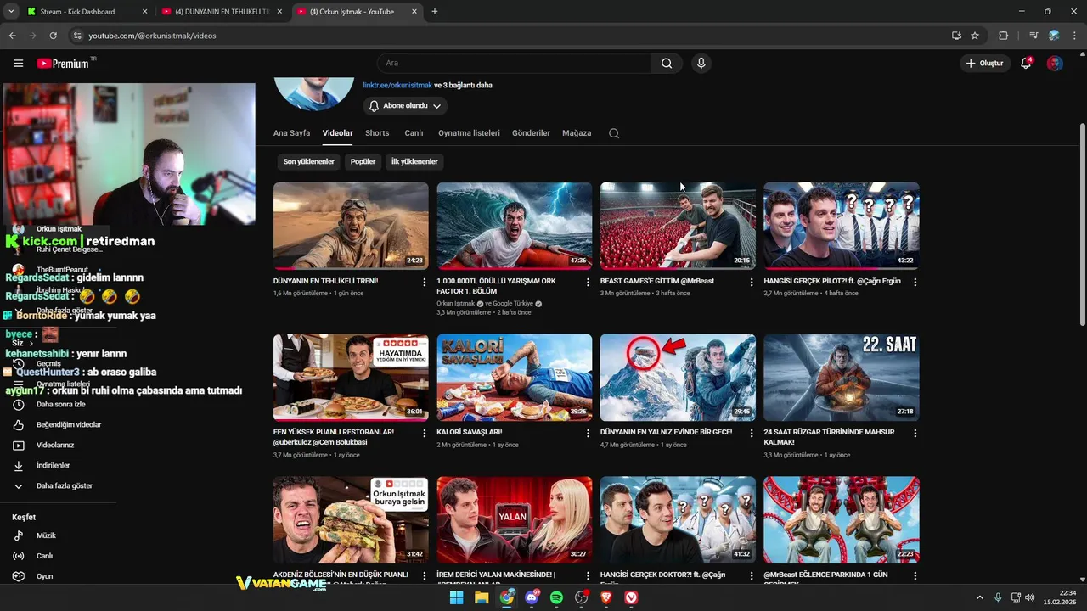Start voice search with microphone icon
This screenshot has width=1087, height=611.
point(701,63)
